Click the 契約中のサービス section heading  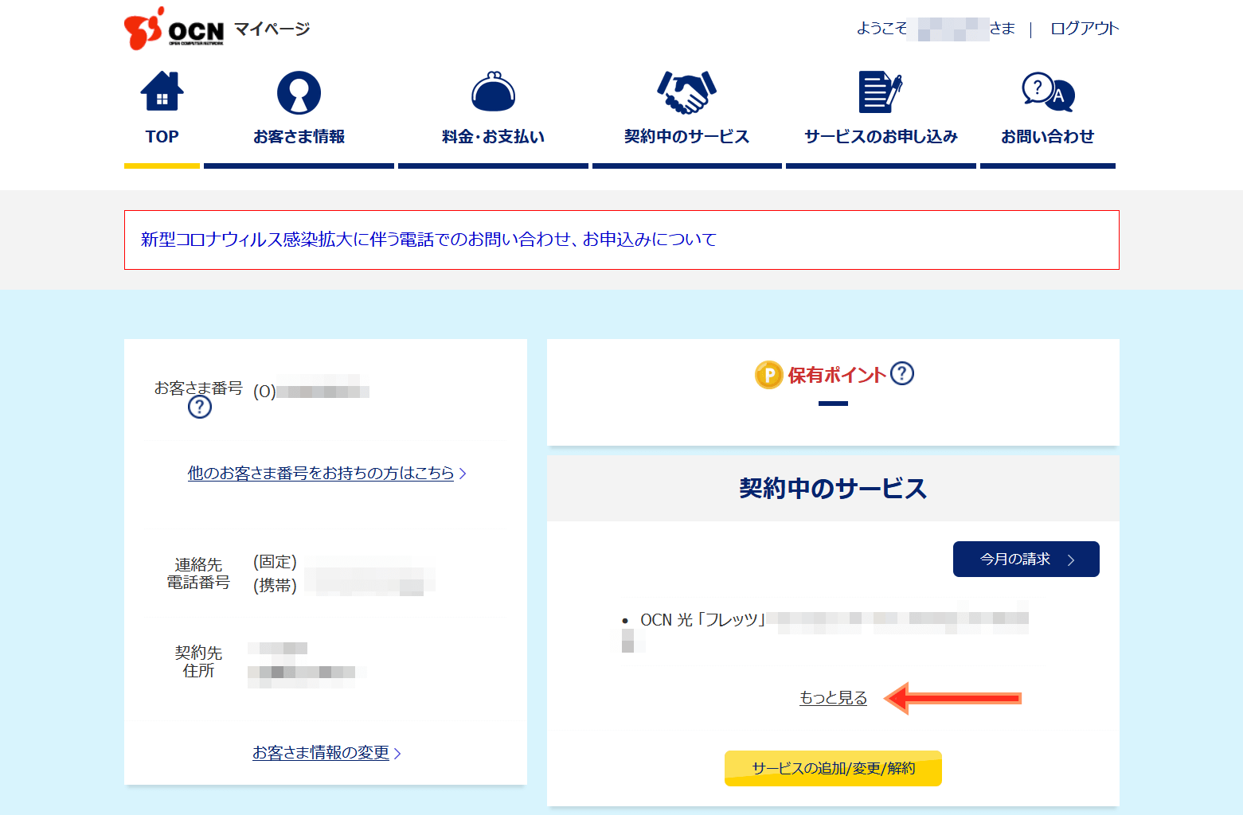tap(833, 488)
